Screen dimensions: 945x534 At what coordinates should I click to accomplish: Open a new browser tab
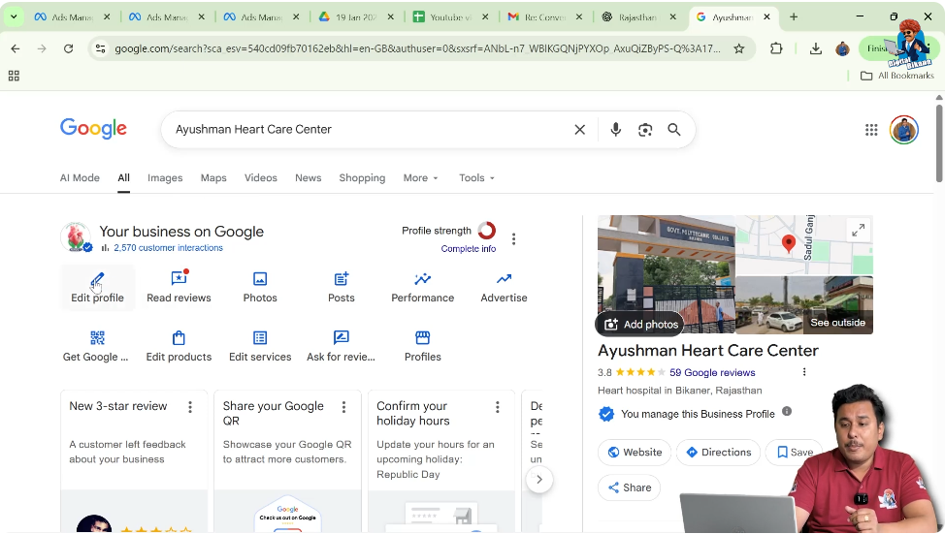pyautogui.click(x=794, y=16)
